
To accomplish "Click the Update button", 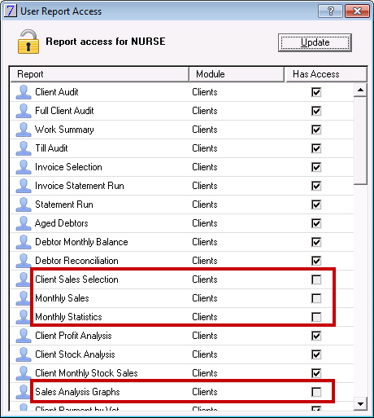I will coord(315,42).
